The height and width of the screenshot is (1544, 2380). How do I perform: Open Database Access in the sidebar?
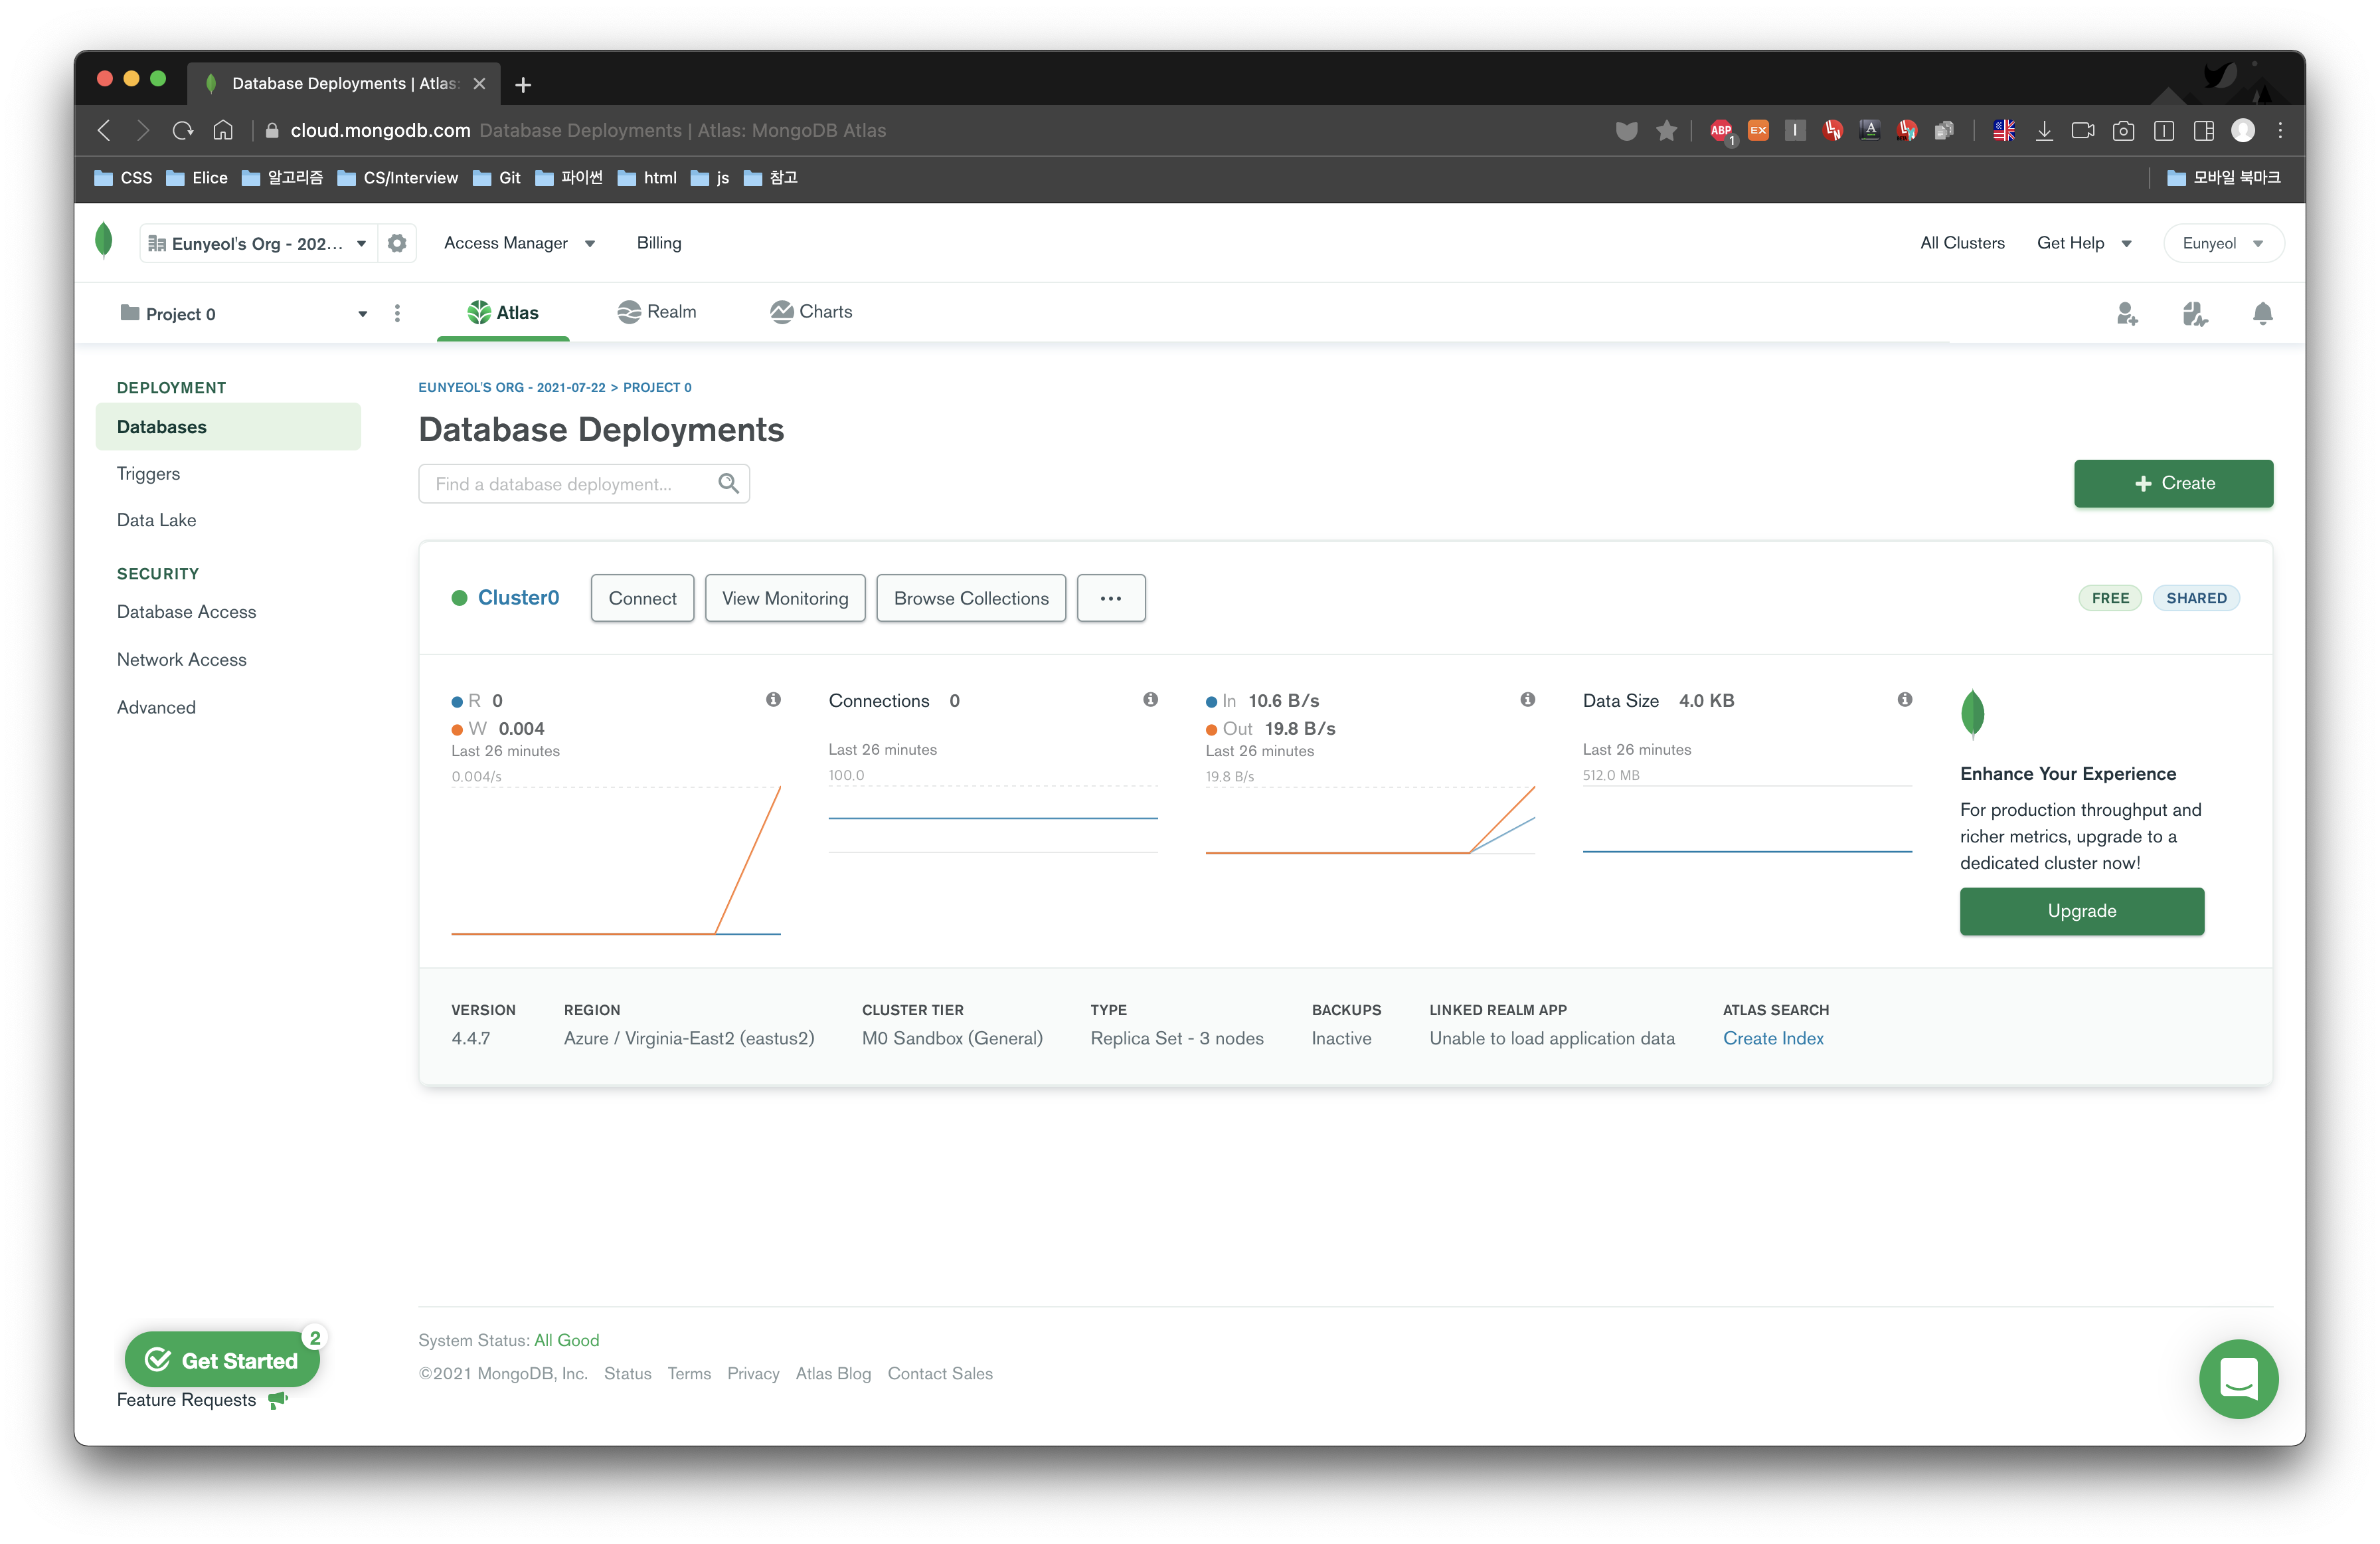tap(186, 611)
